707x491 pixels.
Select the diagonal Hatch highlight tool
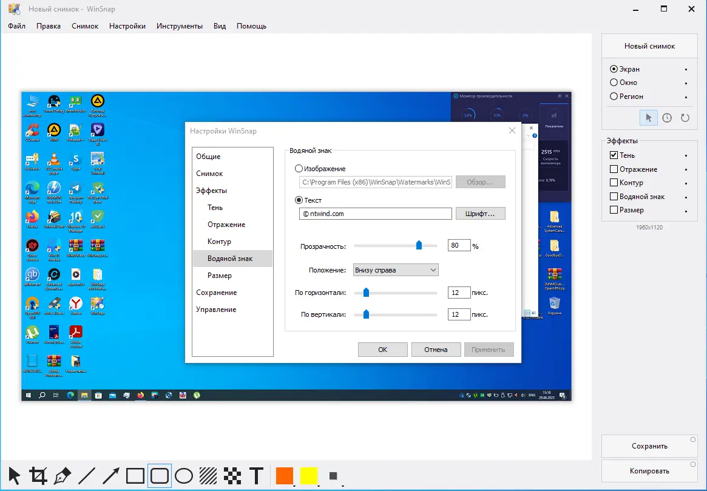point(208,476)
